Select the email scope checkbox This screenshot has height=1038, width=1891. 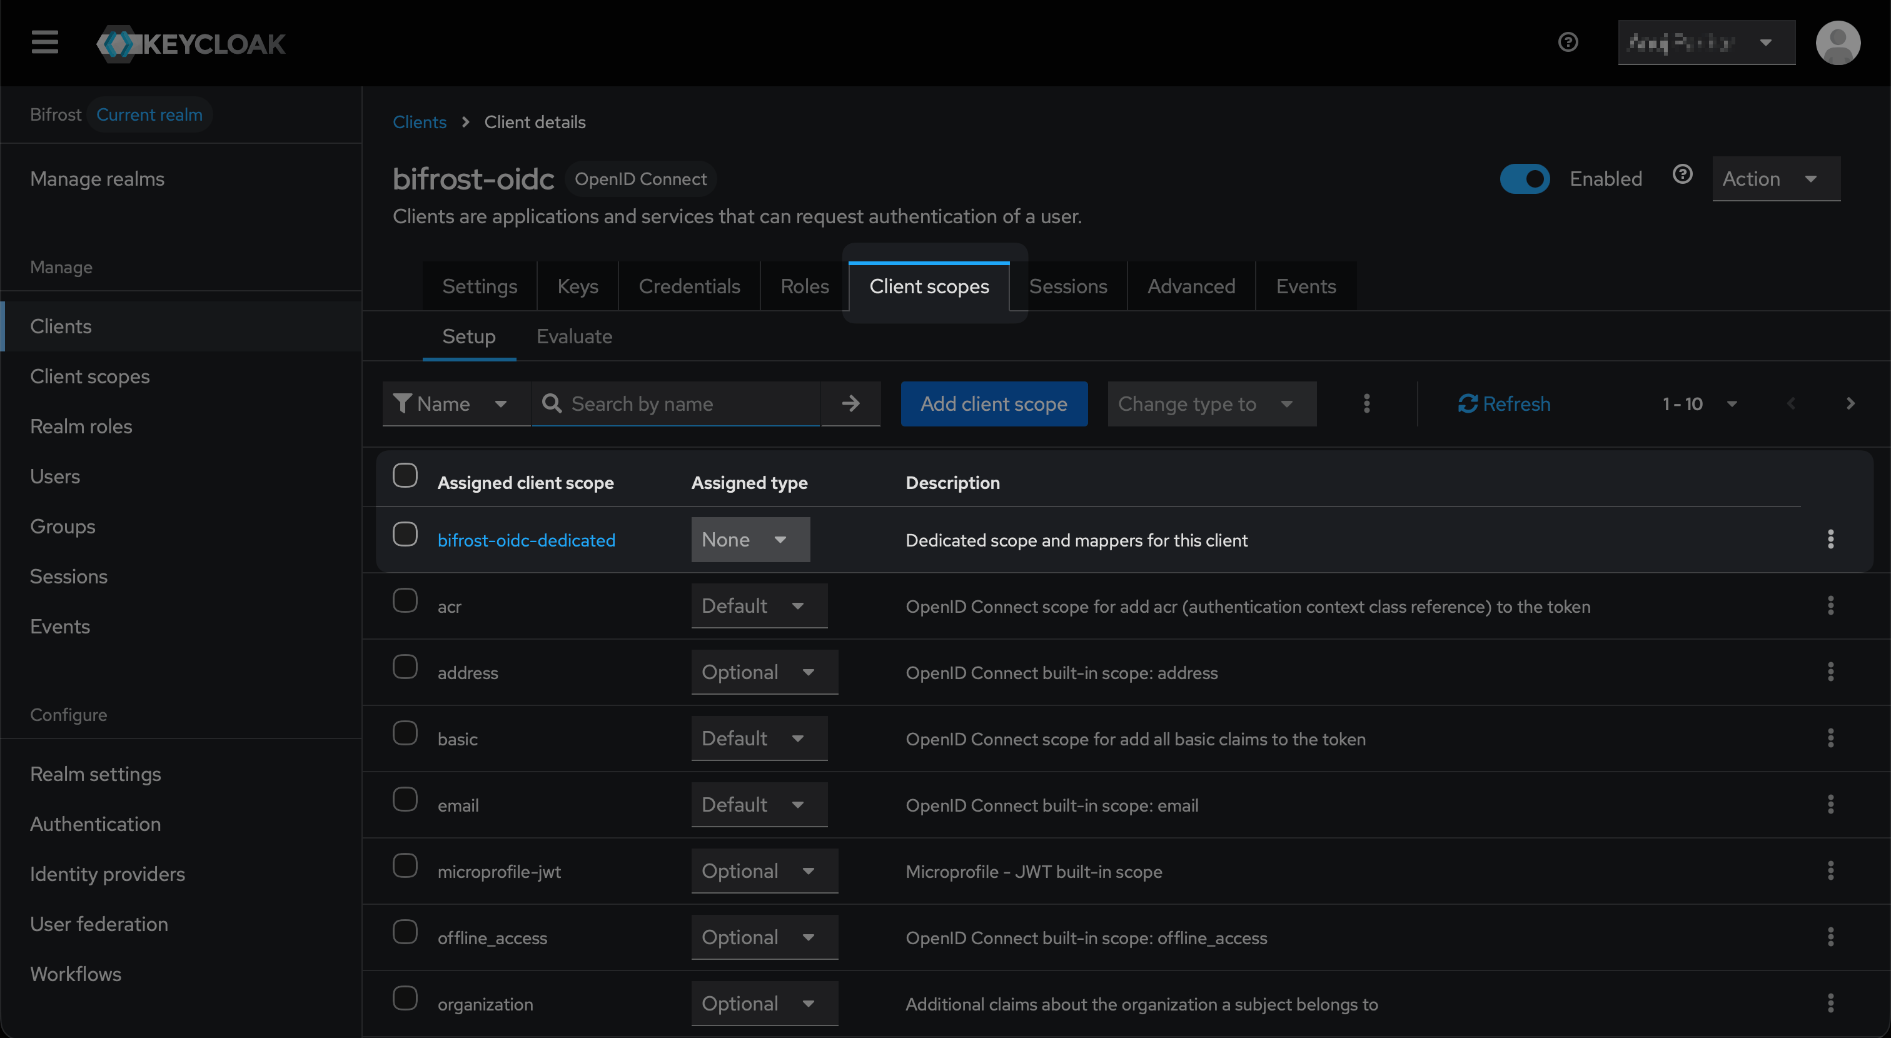click(405, 799)
